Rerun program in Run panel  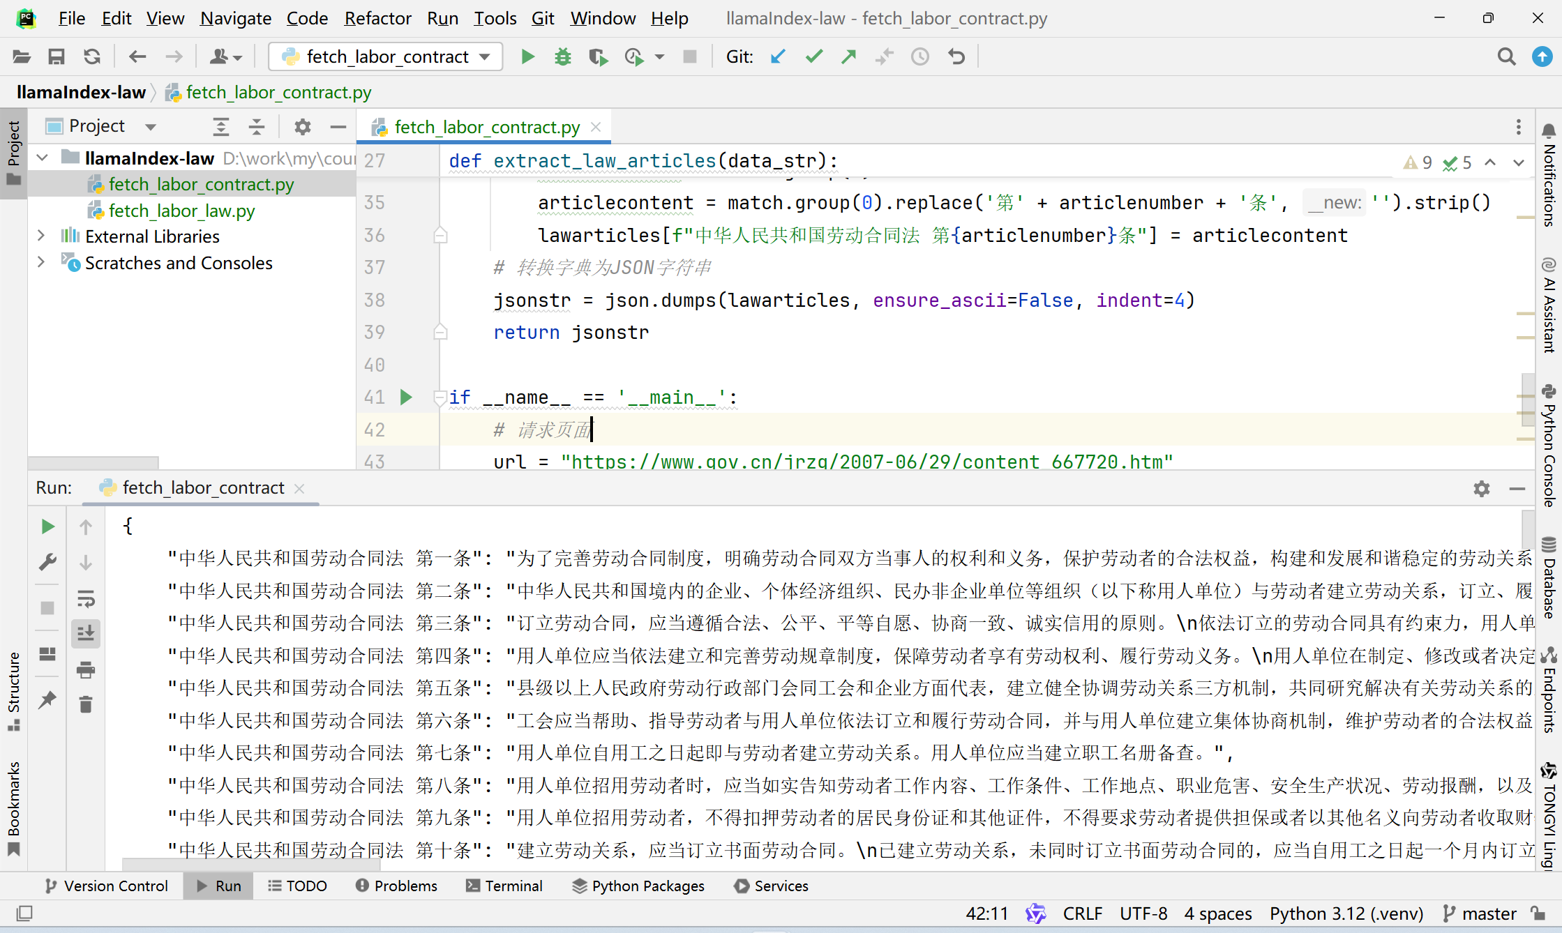(47, 526)
